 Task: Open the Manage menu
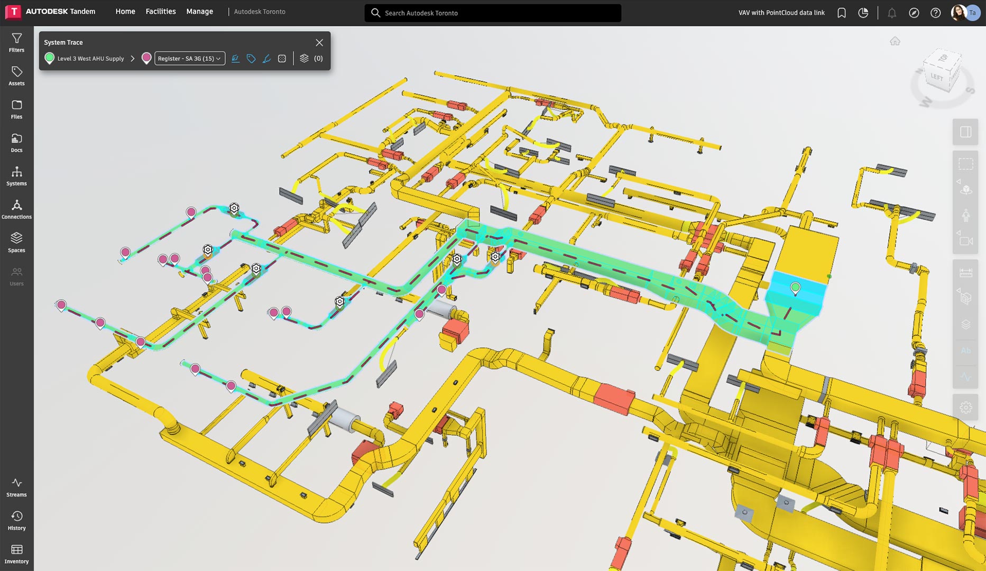[x=199, y=12]
